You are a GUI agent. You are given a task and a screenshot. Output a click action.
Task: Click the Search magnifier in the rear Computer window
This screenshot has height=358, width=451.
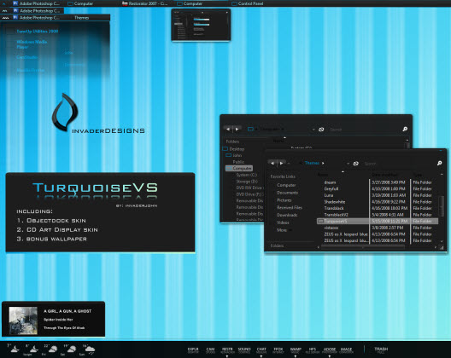coord(405,130)
